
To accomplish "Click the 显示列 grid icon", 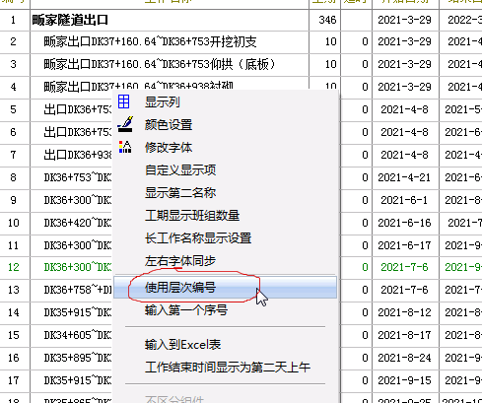I will [x=123, y=101].
